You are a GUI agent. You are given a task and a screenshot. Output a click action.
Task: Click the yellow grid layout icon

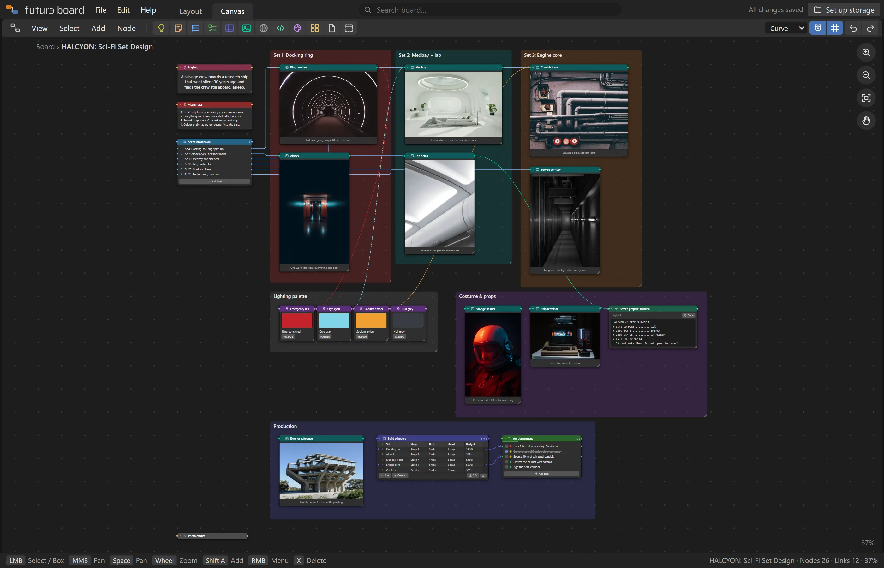click(315, 28)
